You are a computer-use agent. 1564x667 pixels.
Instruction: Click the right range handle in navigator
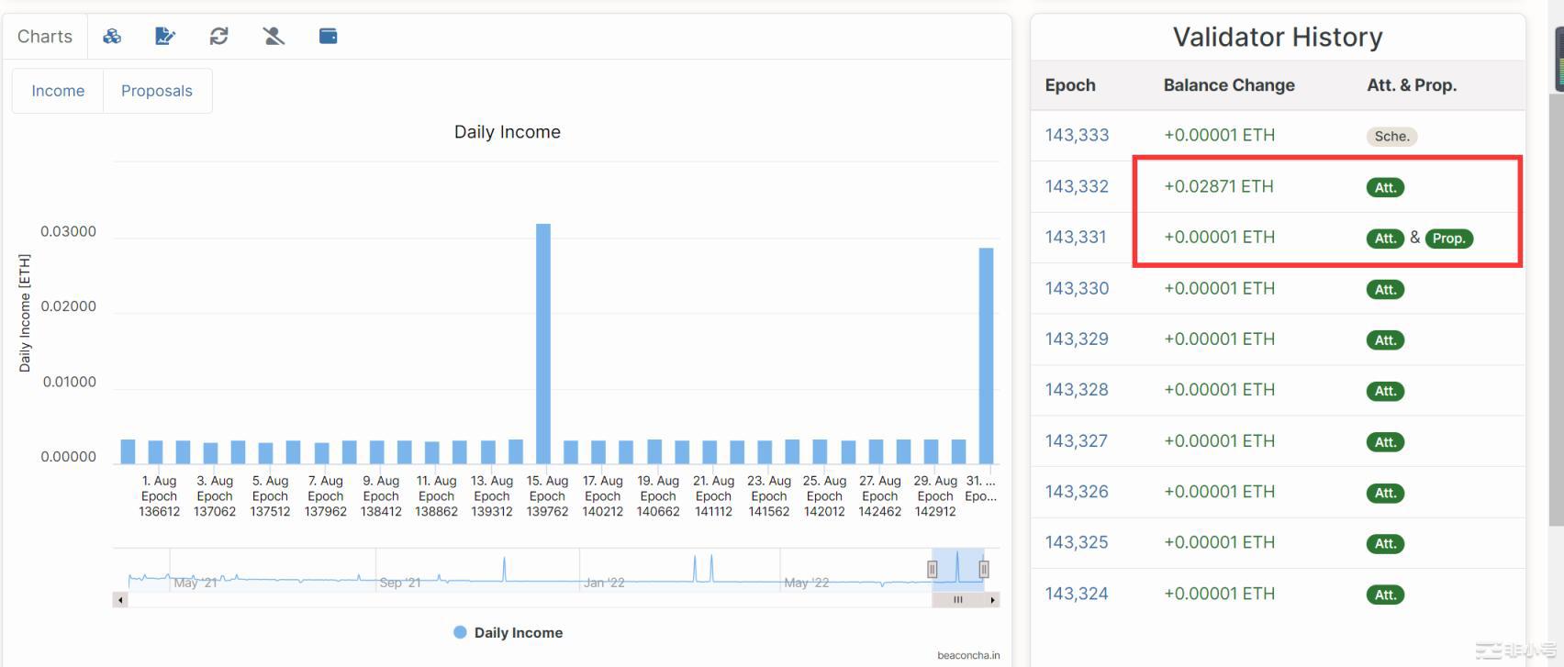click(x=984, y=570)
